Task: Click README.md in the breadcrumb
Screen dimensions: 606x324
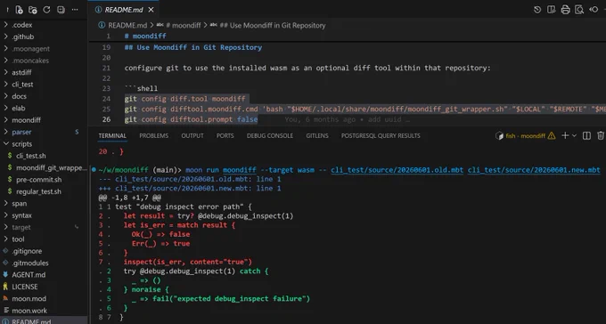Action: (127, 26)
